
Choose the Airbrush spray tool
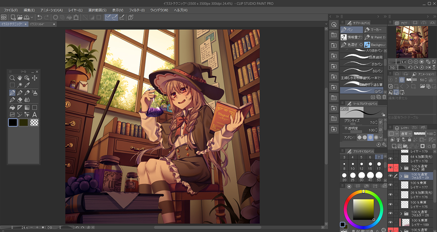click(35, 92)
